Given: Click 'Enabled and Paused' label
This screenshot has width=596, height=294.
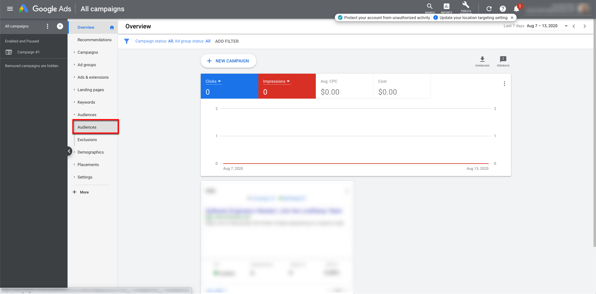Looking at the screenshot, I should point(22,41).
